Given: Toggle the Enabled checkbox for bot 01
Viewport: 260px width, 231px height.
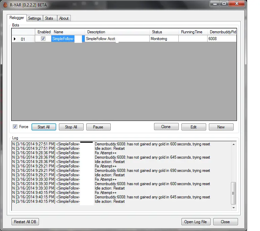Looking at the screenshot, I should tap(43, 39).
